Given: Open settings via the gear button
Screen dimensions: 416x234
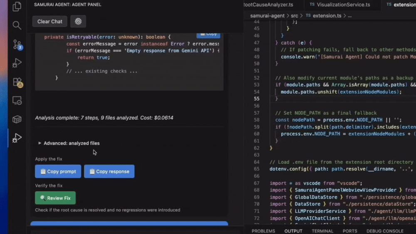Looking at the screenshot, I should click(x=78, y=22).
